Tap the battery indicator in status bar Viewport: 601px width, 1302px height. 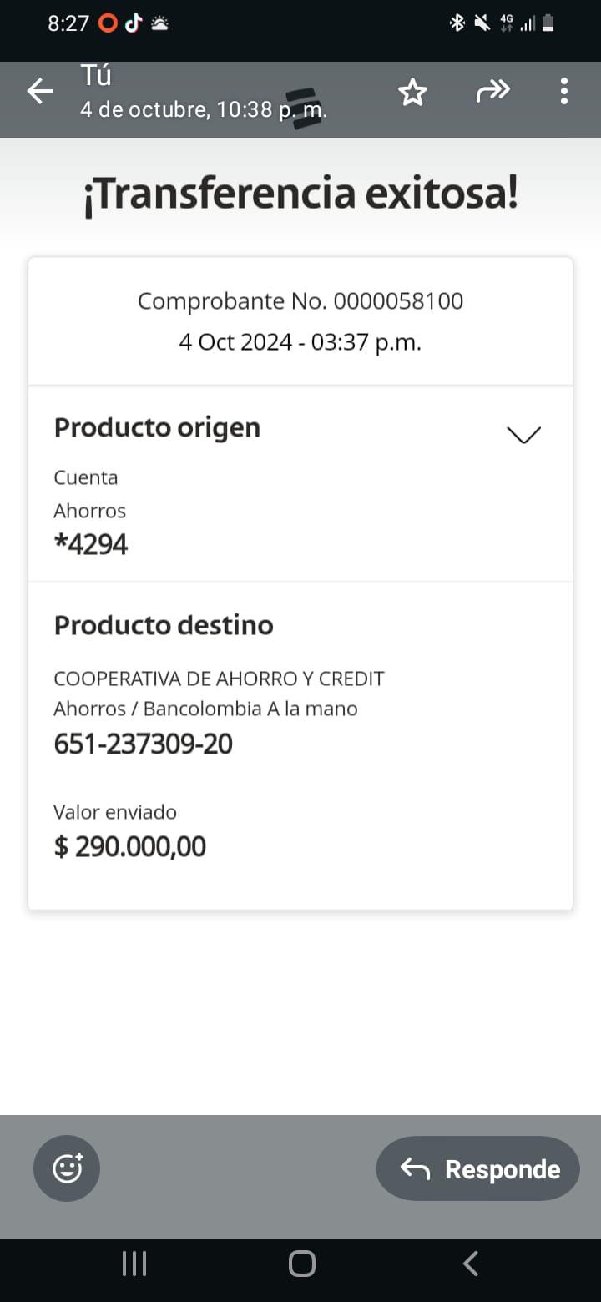[x=548, y=23]
